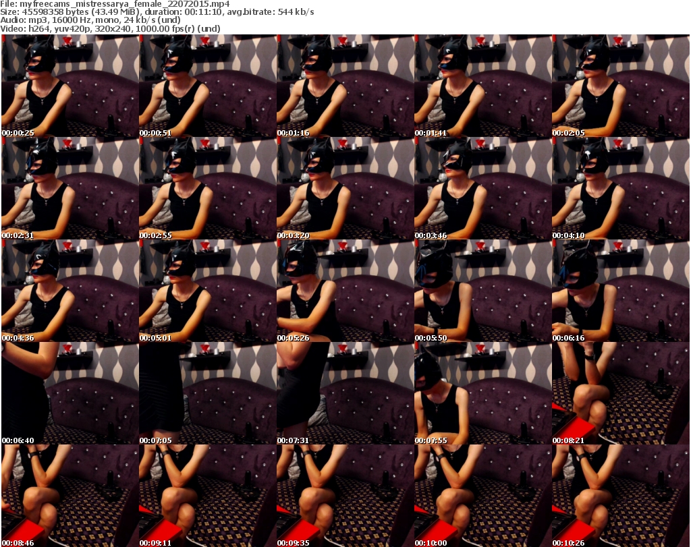The width and height of the screenshot is (691, 547).
Task: Select the thumbnail stamped 00:01:41
Action: click(x=482, y=86)
